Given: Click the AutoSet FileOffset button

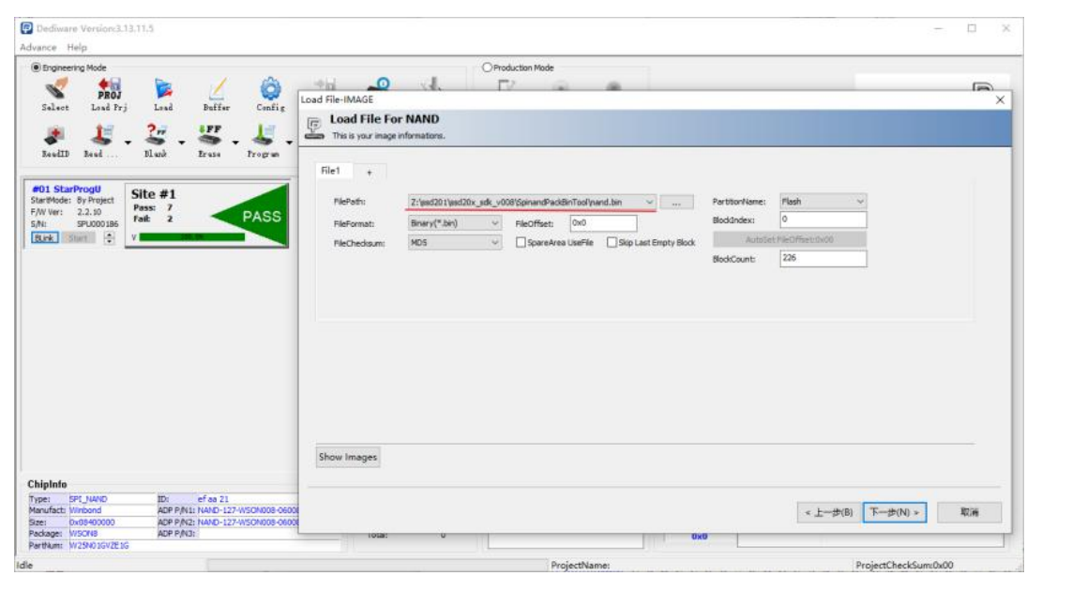Looking at the screenshot, I should click(789, 239).
